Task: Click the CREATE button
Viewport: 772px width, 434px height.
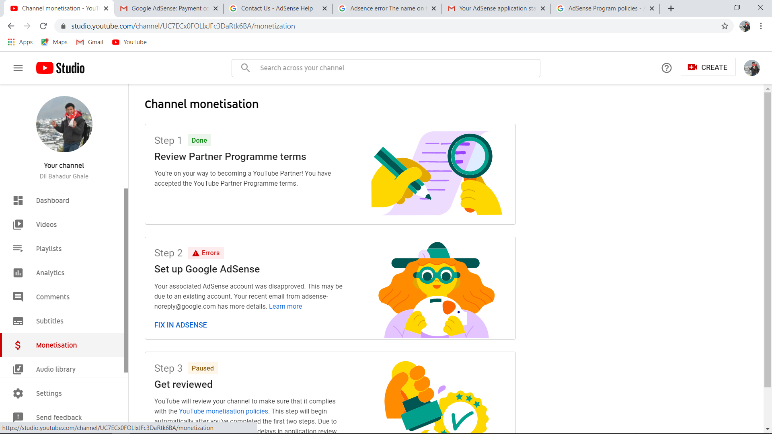Action: pyautogui.click(x=708, y=68)
